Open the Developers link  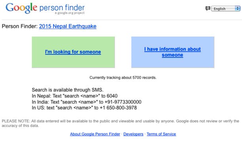pyautogui.click(x=133, y=134)
